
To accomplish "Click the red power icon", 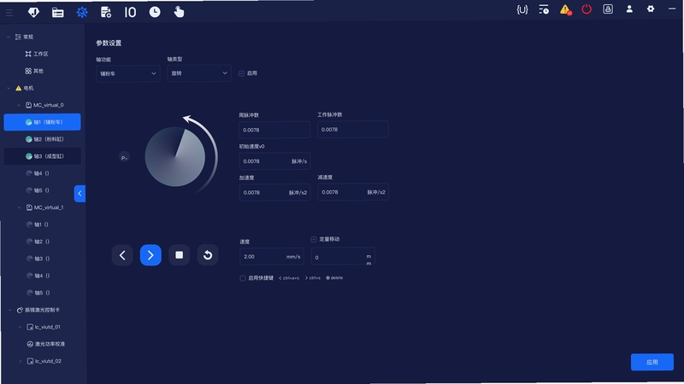I will [x=587, y=9].
